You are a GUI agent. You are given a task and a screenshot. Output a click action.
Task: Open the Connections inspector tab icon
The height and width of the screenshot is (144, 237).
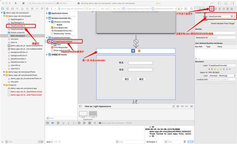pyautogui.click(x=224, y=9)
